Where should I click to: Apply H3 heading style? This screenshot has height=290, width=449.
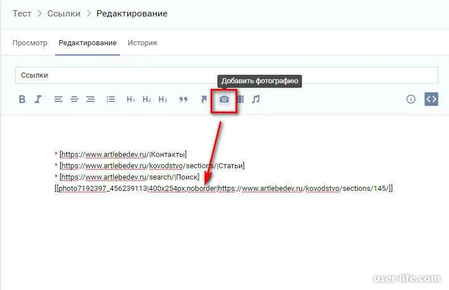163,99
